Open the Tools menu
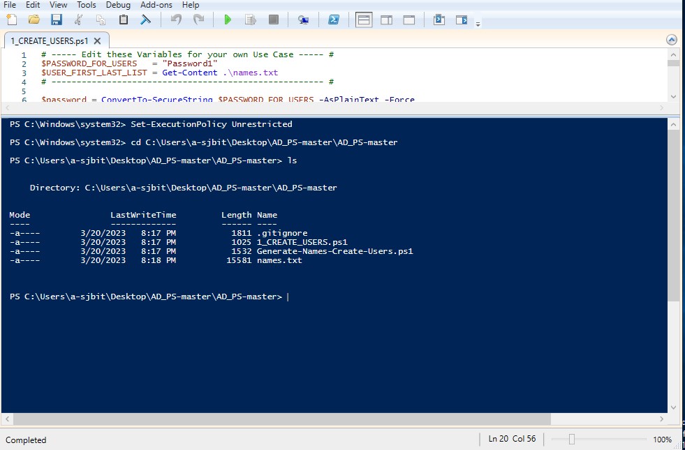 pos(87,5)
